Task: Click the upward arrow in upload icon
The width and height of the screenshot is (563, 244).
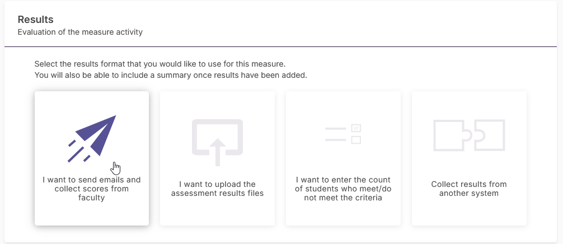Action: coord(217,152)
